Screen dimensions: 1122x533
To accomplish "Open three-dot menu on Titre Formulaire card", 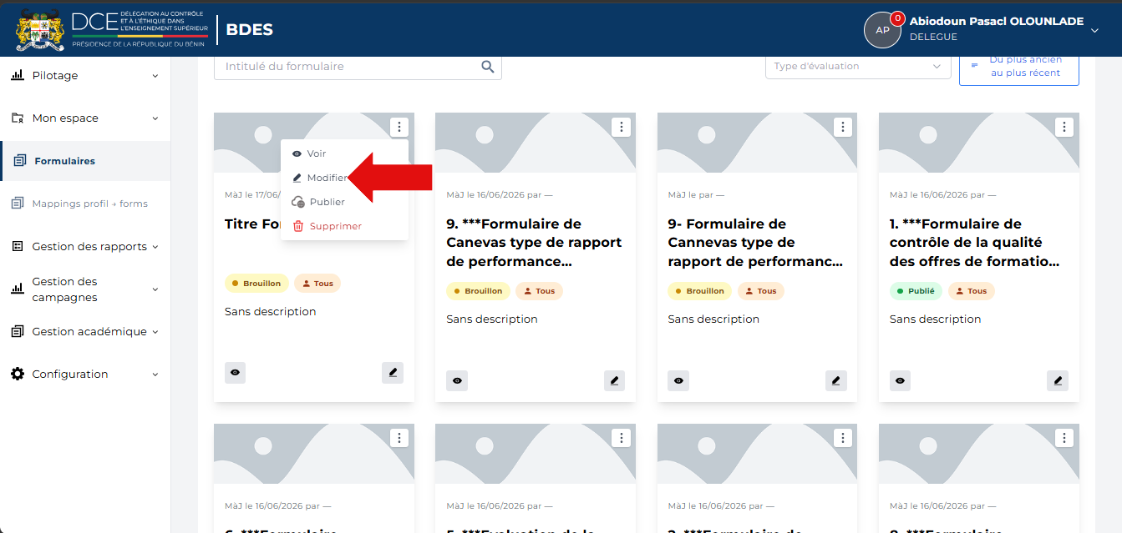I will 399,127.
